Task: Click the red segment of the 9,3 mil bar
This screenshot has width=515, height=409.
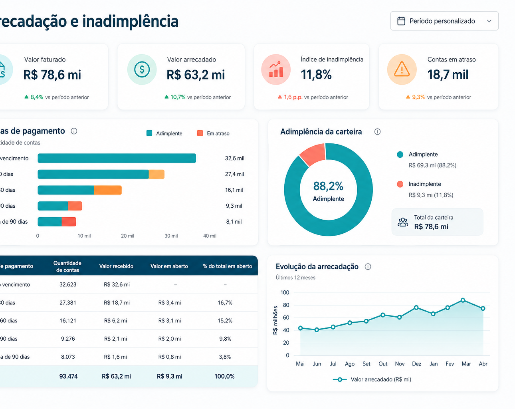Action: click(x=75, y=206)
